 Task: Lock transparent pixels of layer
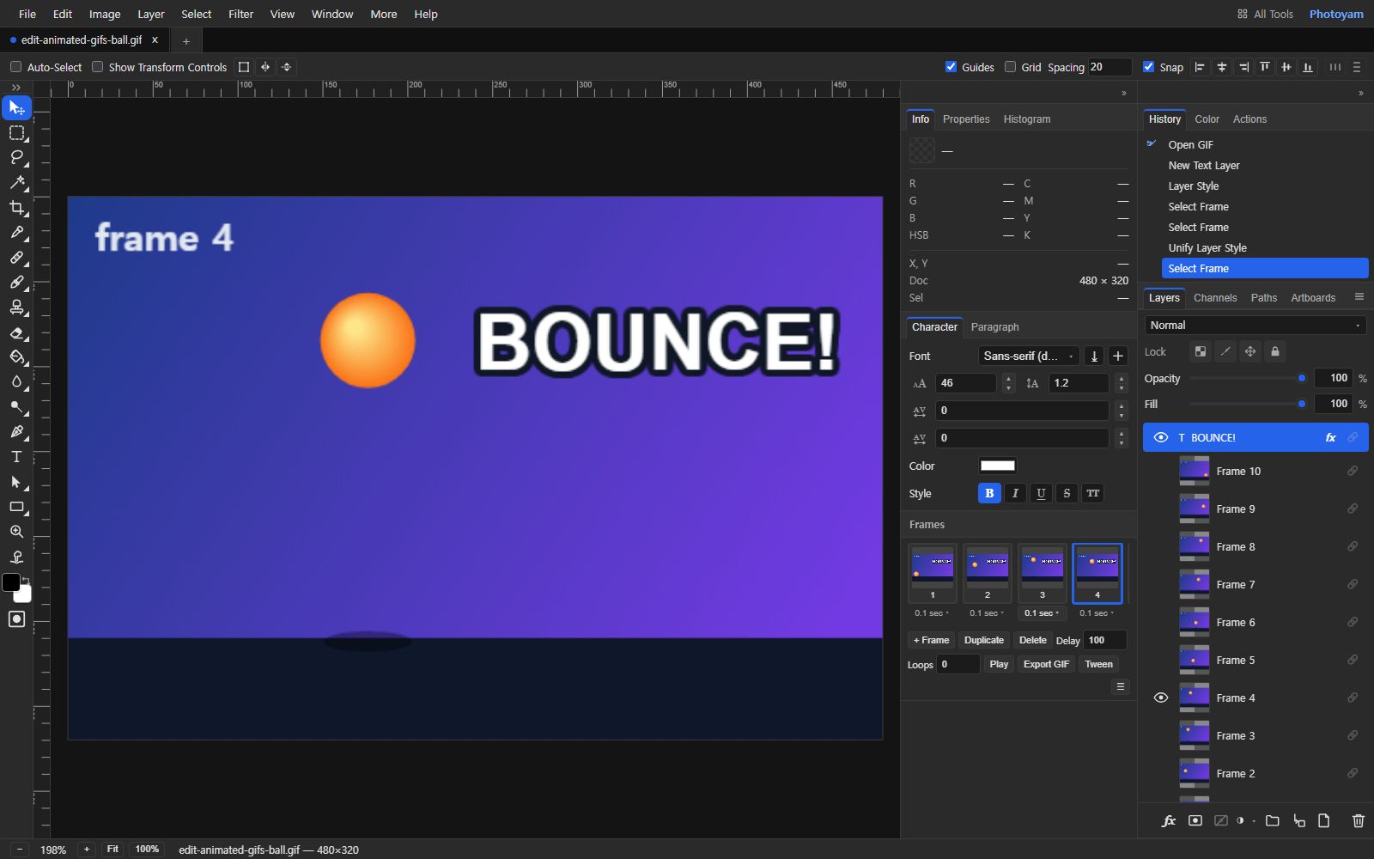tap(1201, 351)
